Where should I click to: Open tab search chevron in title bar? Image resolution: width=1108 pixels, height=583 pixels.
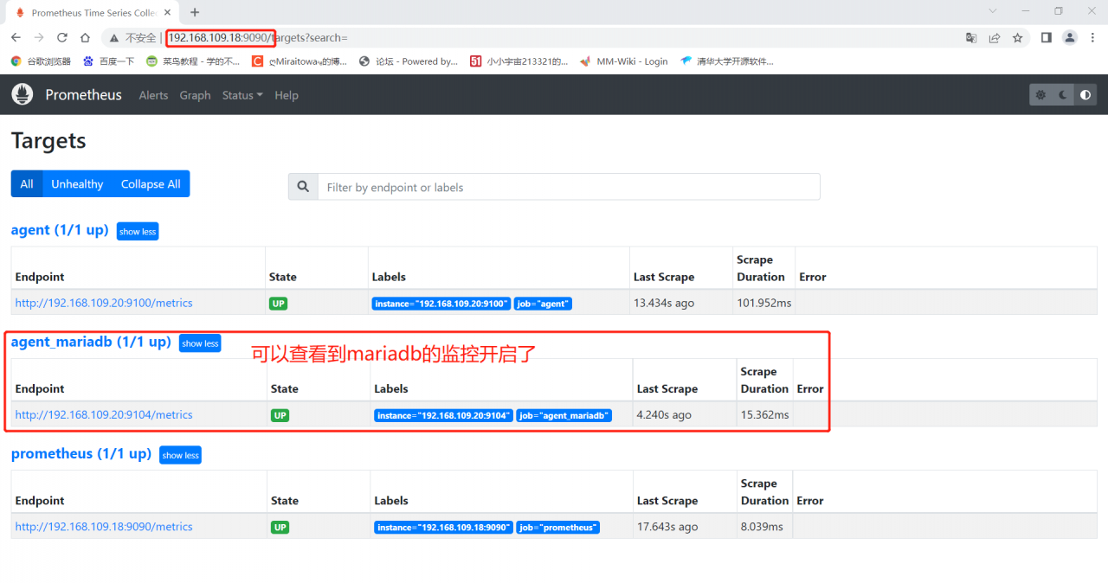993,11
